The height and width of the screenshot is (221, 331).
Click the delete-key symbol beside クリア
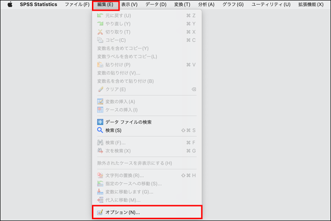(x=194, y=89)
